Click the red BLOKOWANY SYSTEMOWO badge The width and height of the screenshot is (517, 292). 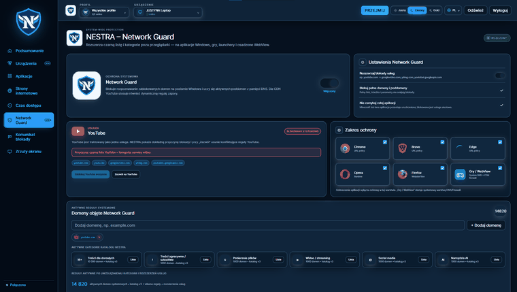click(x=302, y=131)
